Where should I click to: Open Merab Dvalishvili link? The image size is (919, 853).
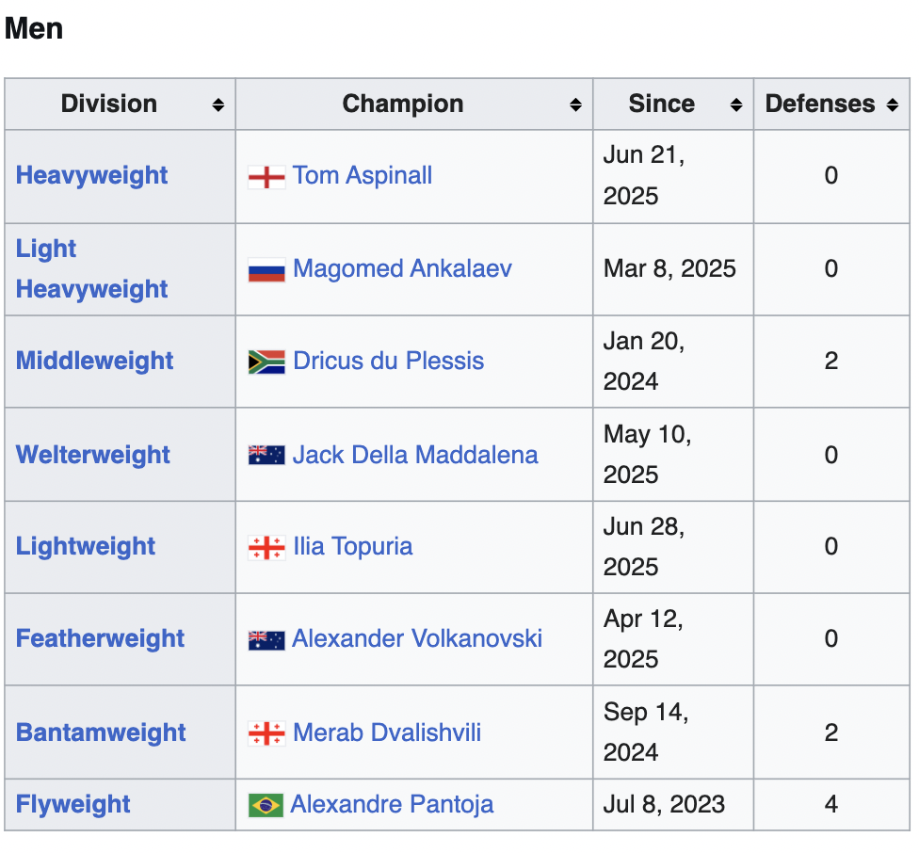pos(387,732)
